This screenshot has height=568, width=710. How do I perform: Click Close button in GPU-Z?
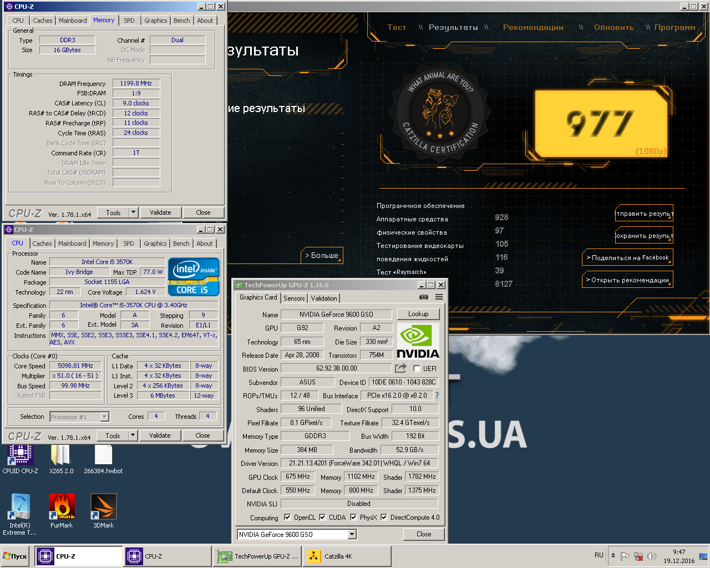click(424, 534)
